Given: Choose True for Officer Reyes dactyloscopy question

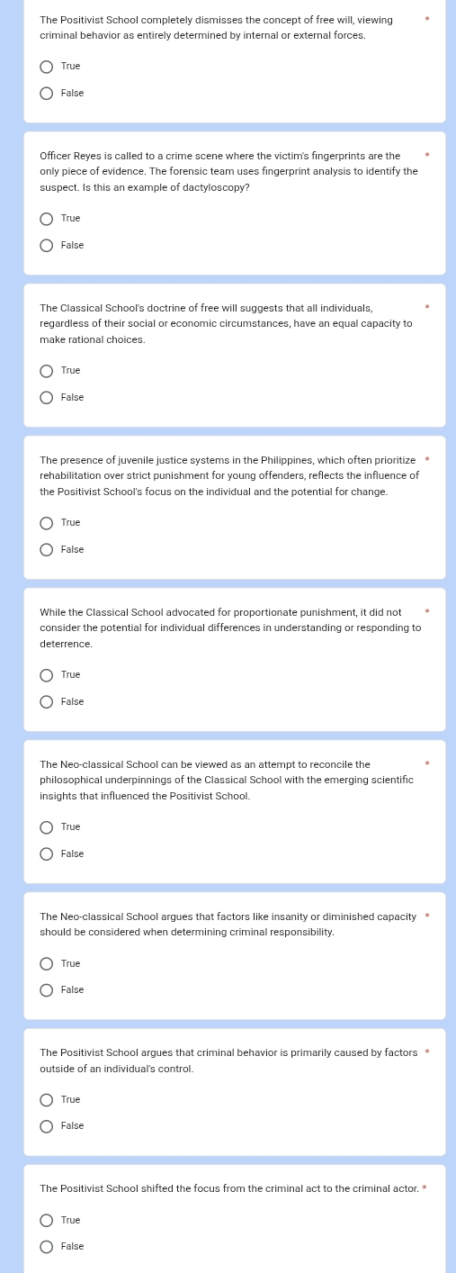Looking at the screenshot, I should pos(47,219).
